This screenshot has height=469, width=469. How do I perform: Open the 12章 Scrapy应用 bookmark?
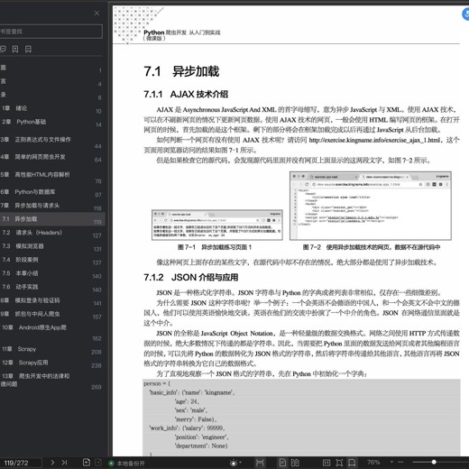coord(25,363)
